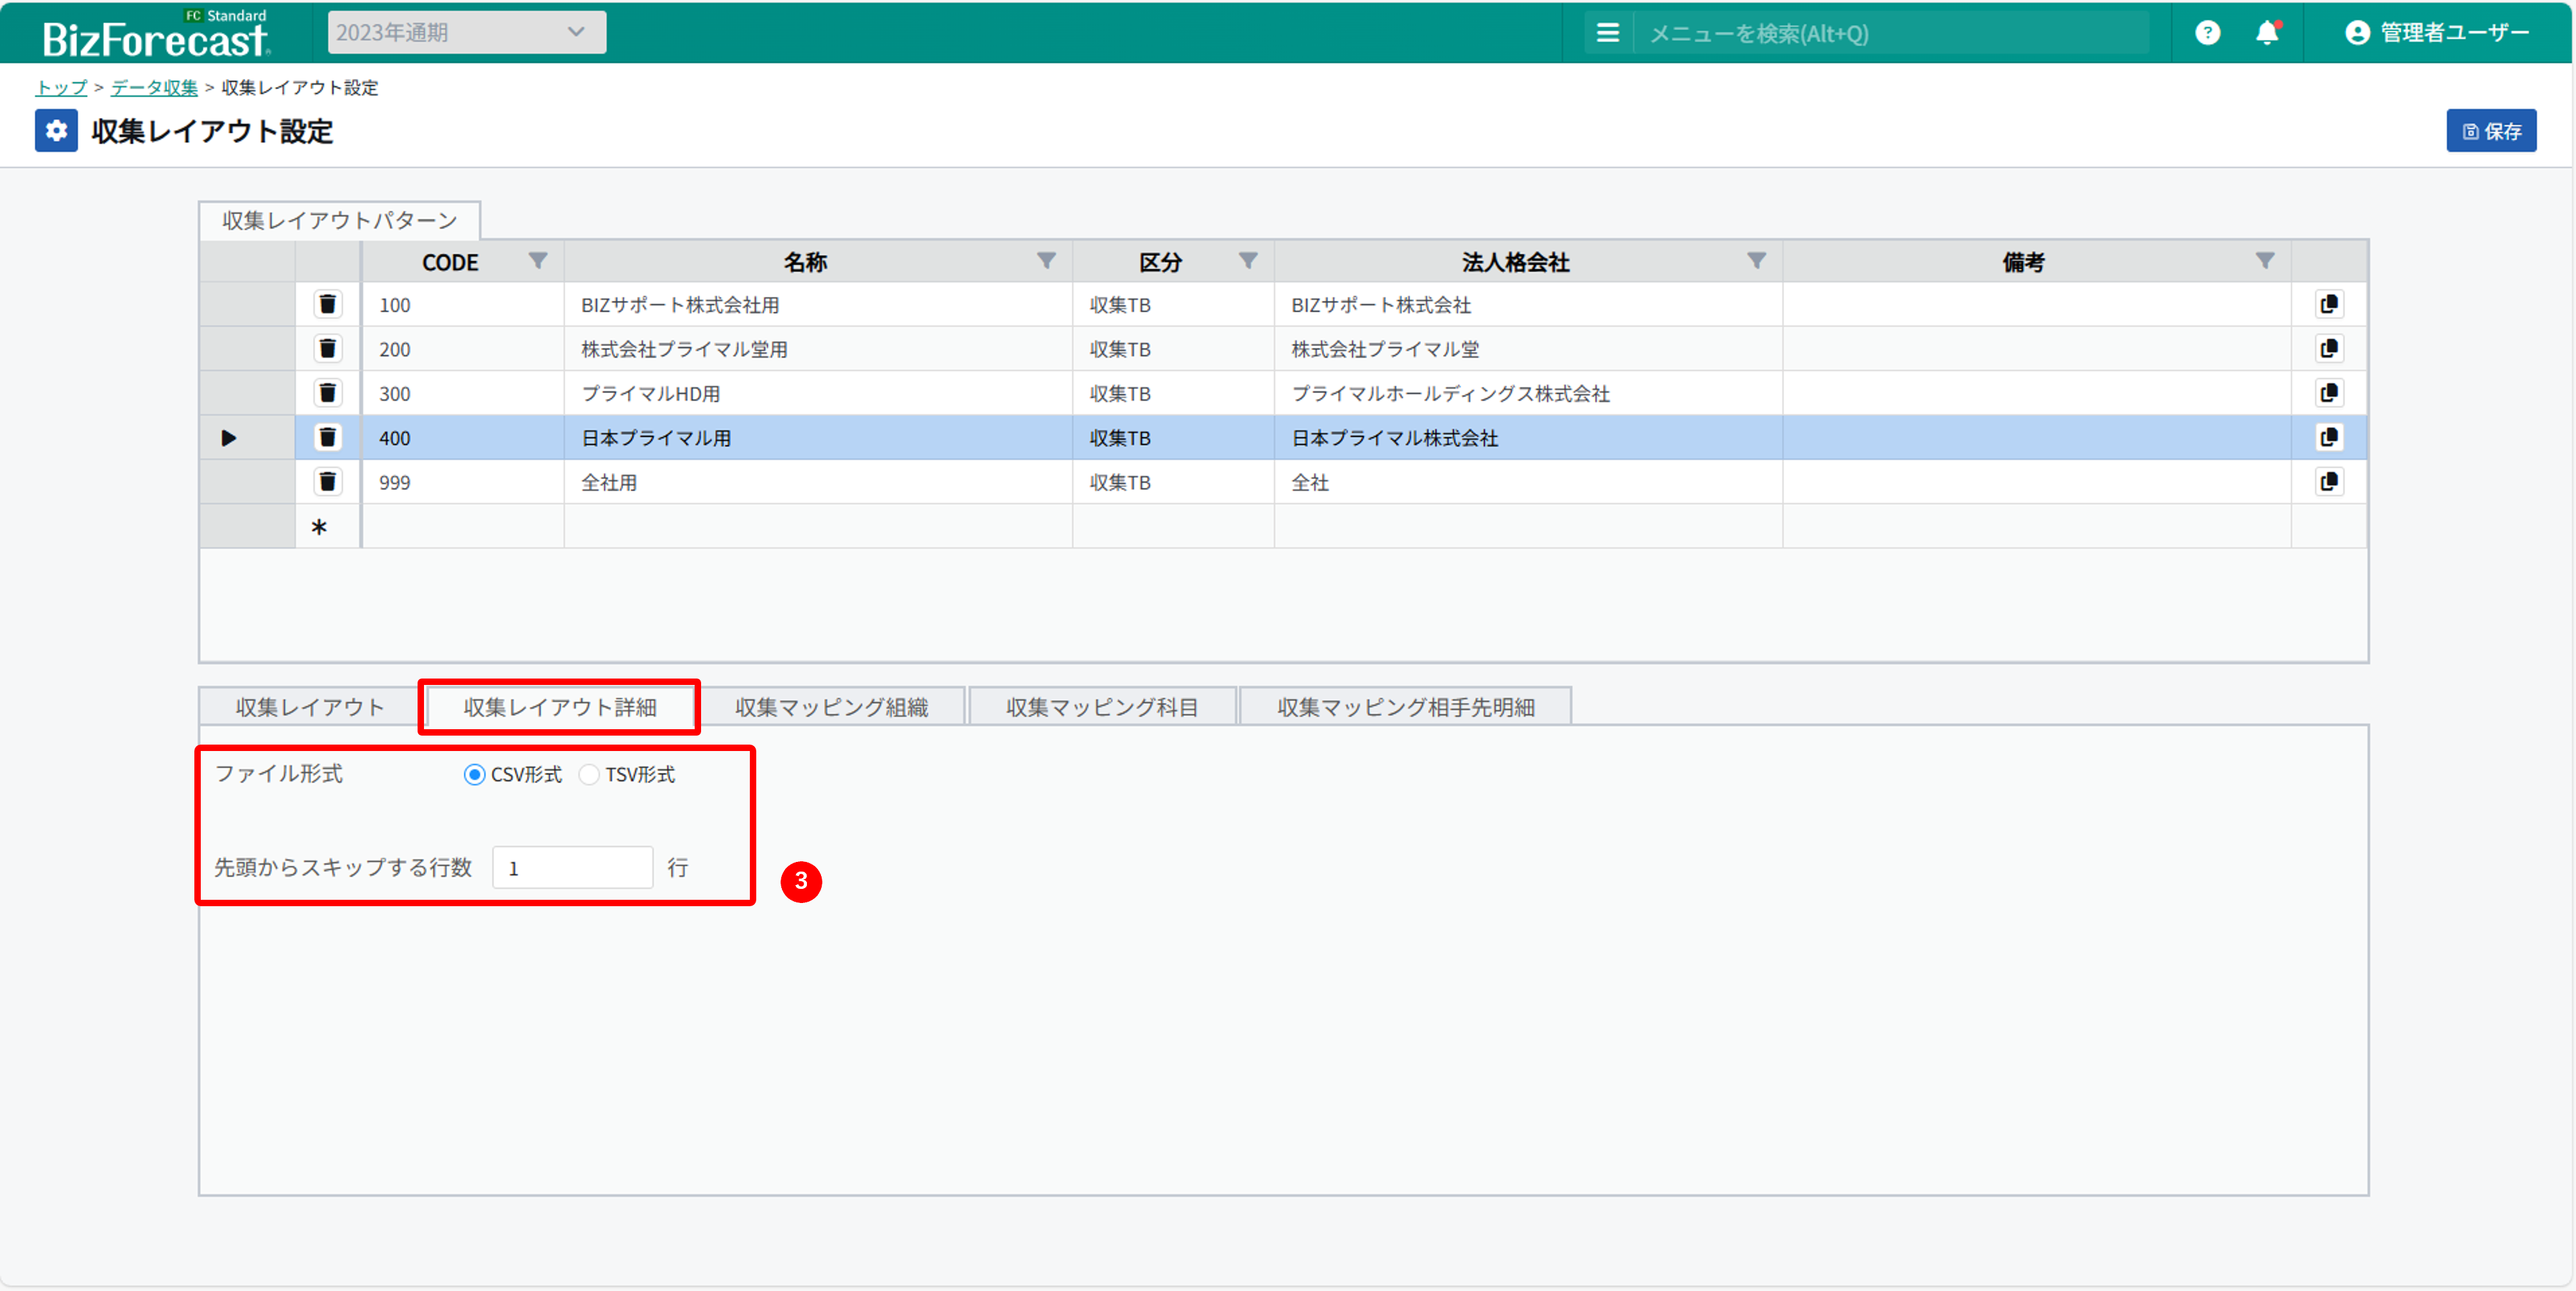2576x1291 pixels.
Task: Click the 保存 save button
Action: 2490,131
